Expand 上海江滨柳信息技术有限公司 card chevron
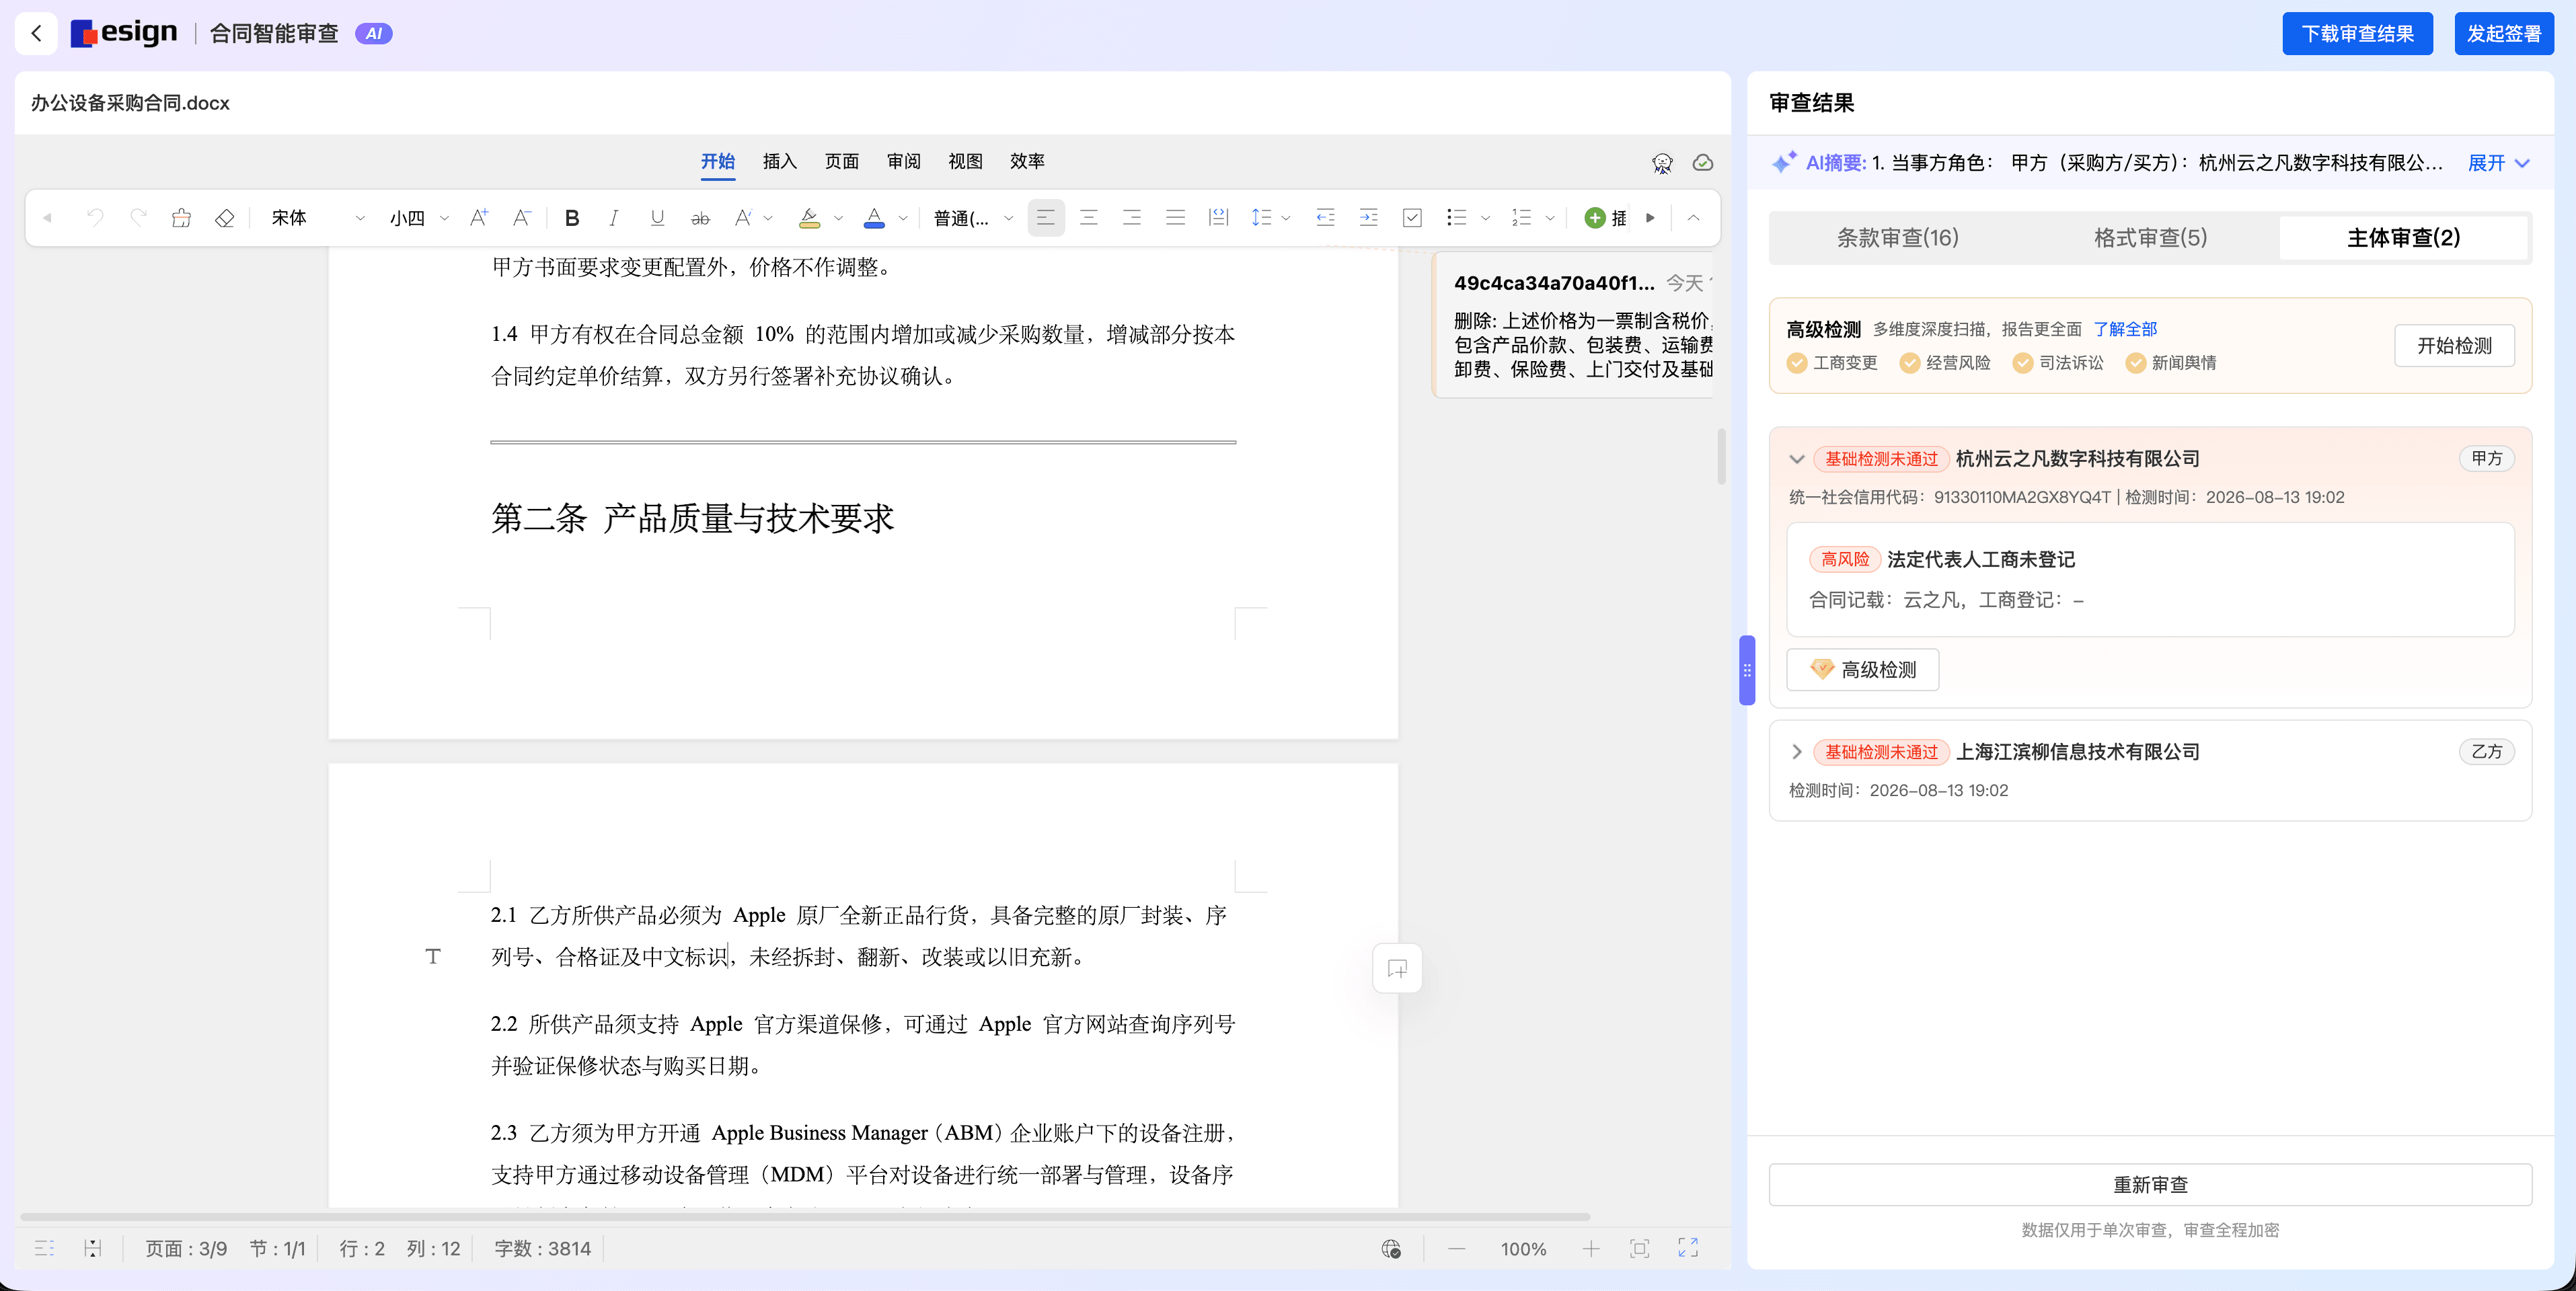The image size is (2576, 1291). pos(1797,752)
